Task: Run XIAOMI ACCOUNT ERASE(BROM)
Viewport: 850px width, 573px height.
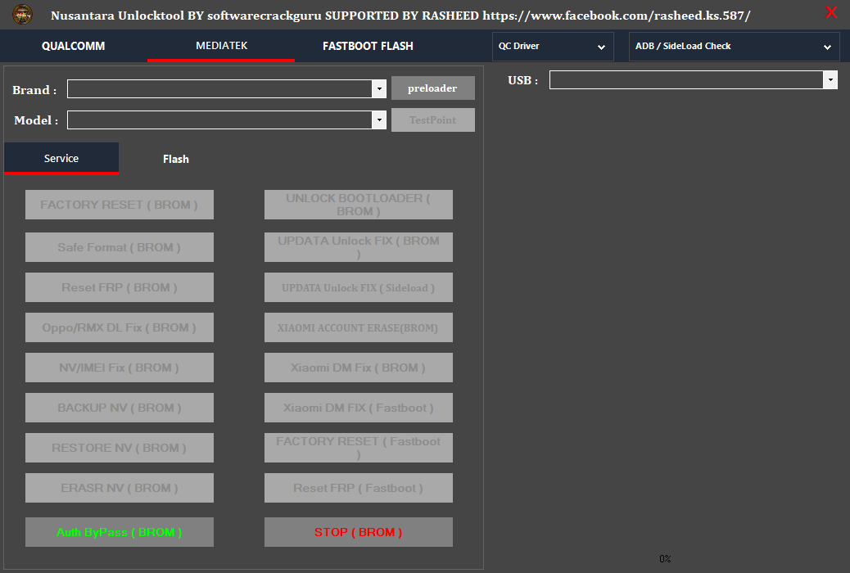Action: click(358, 327)
